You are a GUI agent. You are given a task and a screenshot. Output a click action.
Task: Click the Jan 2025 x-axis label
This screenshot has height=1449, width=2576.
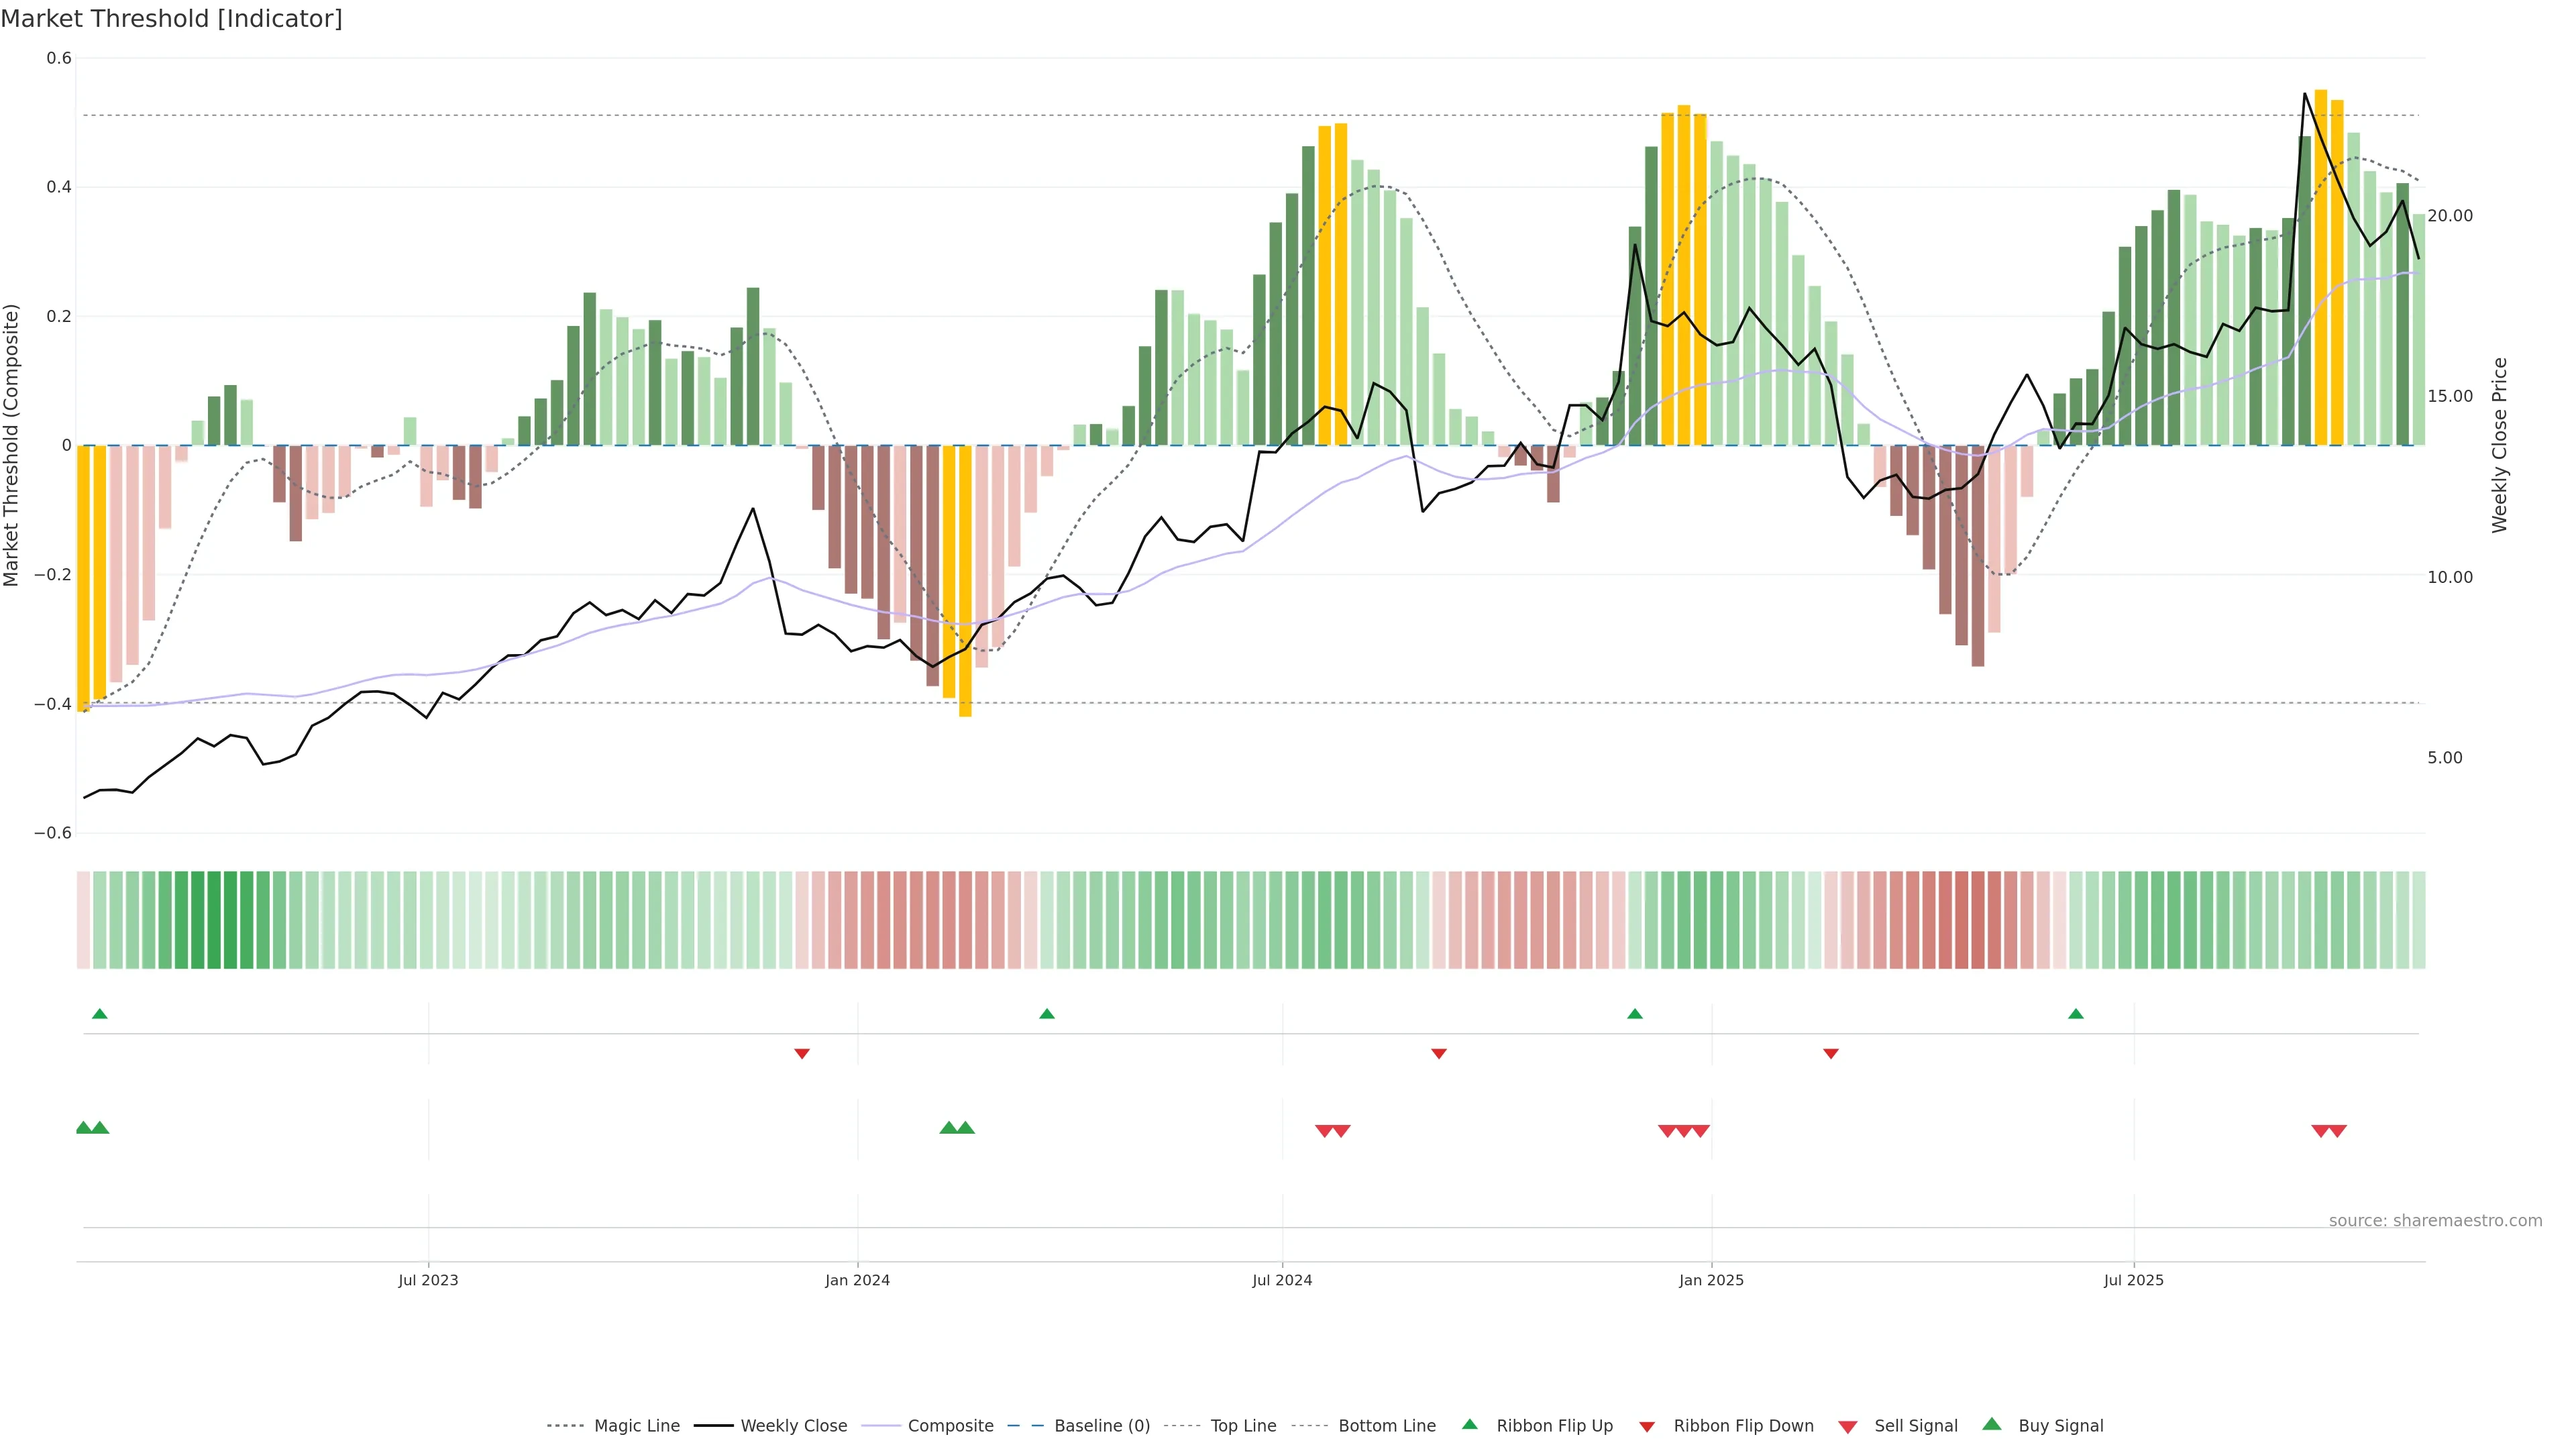click(1711, 1280)
